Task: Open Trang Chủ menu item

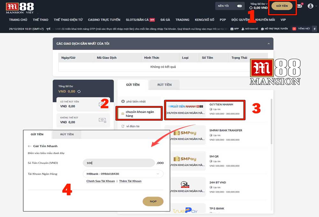Action: [x=18, y=20]
